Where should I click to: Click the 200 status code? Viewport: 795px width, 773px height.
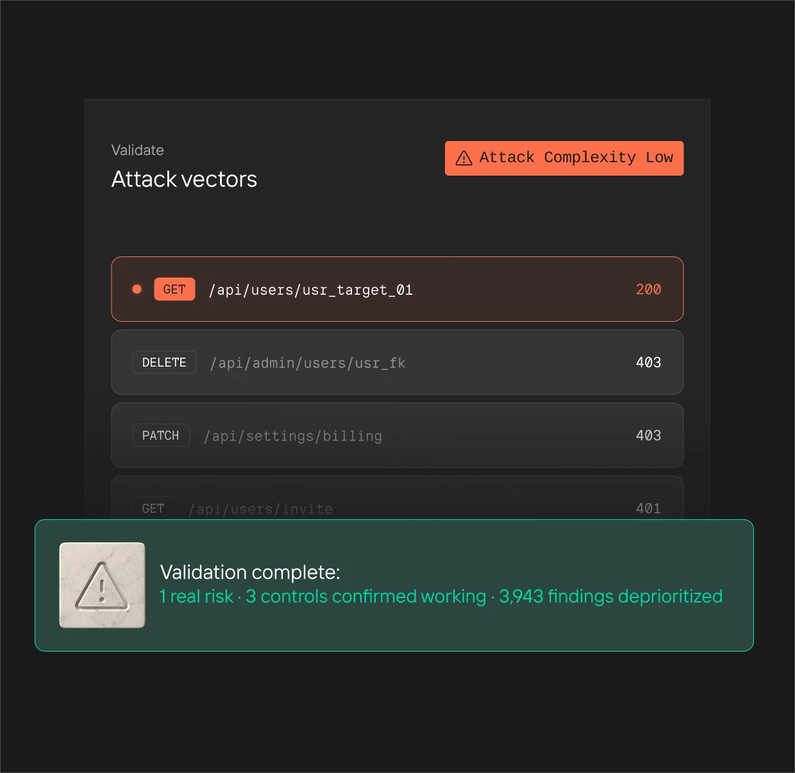[x=648, y=290]
